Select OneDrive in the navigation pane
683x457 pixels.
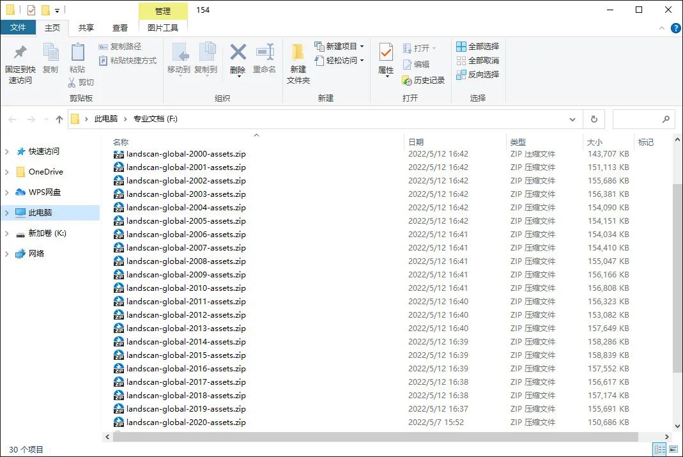pyautogui.click(x=46, y=172)
